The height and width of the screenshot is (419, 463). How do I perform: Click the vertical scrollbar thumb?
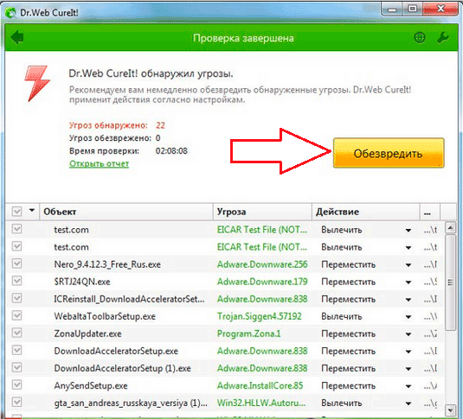[x=450, y=283]
